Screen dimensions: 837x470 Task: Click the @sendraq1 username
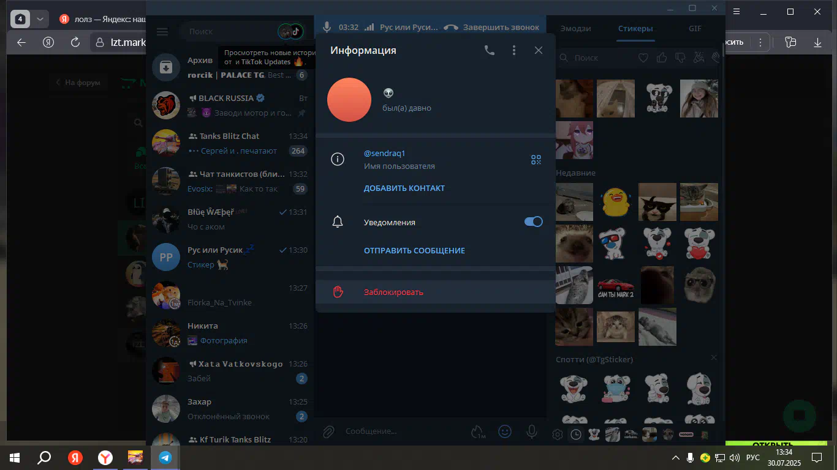[x=385, y=153]
